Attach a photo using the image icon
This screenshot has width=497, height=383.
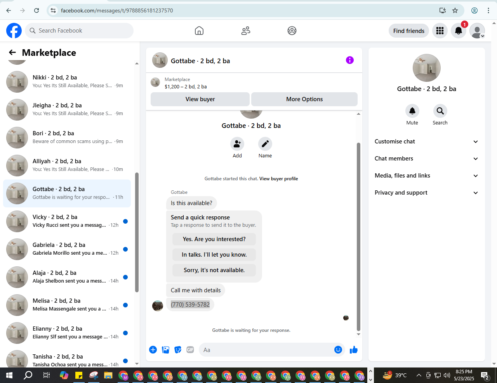click(x=166, y=350)
